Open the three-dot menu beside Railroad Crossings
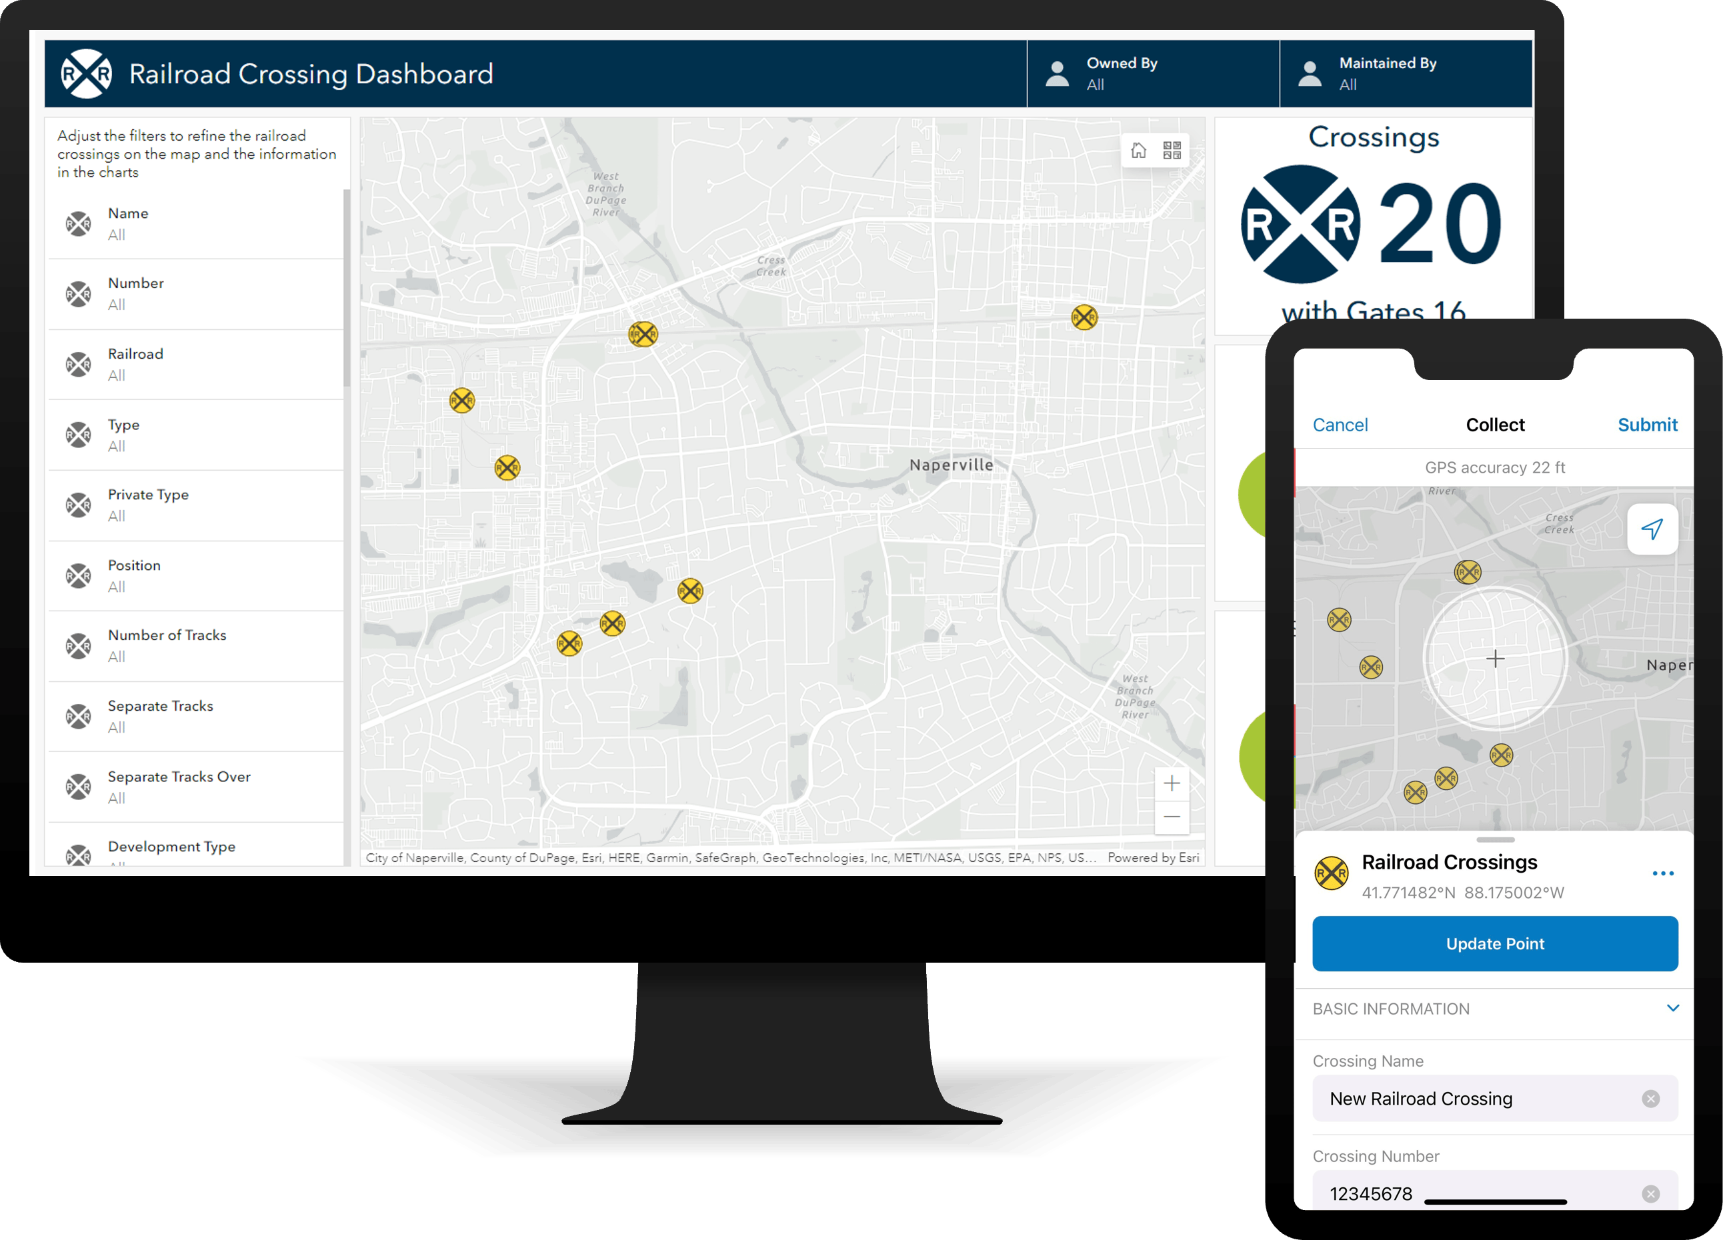1723x1240 pixels. pos(1662,873)
